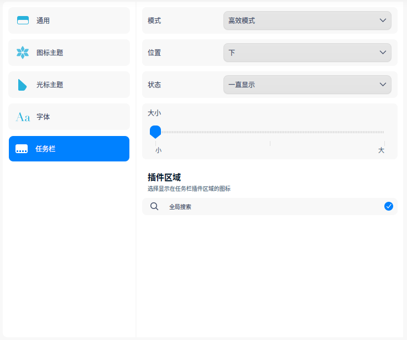Open the 通用 settings page
The image size is (407, 340).
click(x=69, y=20)
